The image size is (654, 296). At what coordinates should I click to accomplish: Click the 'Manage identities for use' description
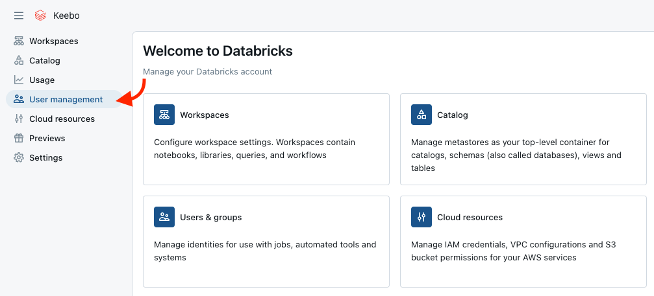pyautogui.click(x=265, y=251)
